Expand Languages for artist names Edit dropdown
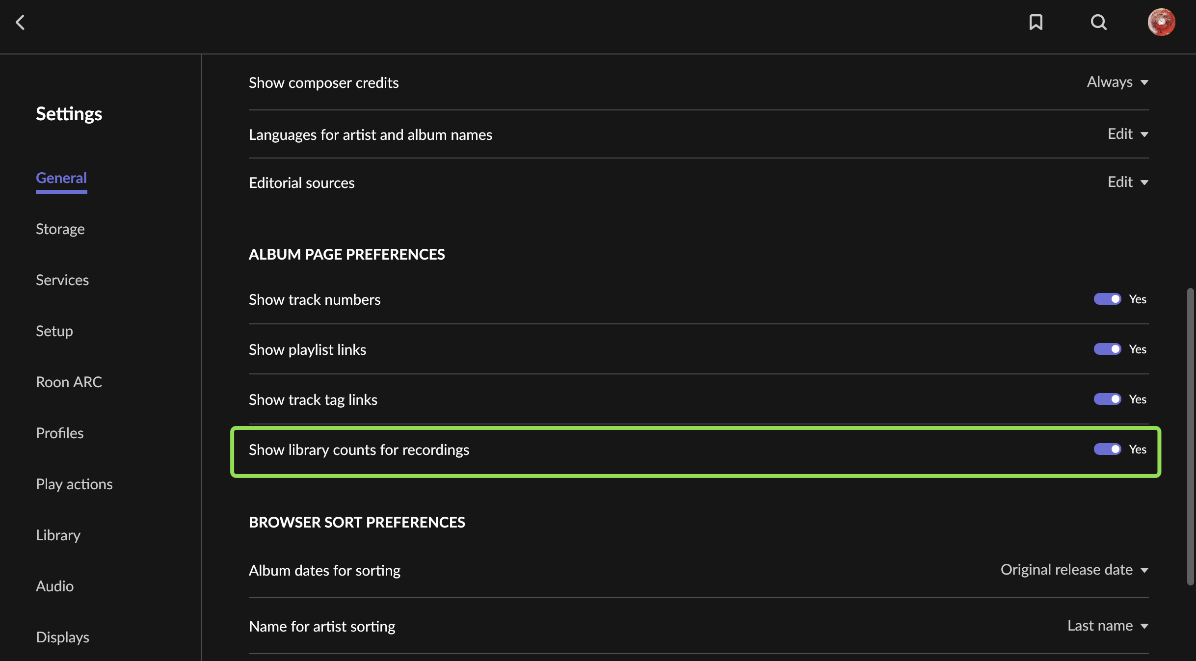1196x661 pixels. [x=1128, y=134]
